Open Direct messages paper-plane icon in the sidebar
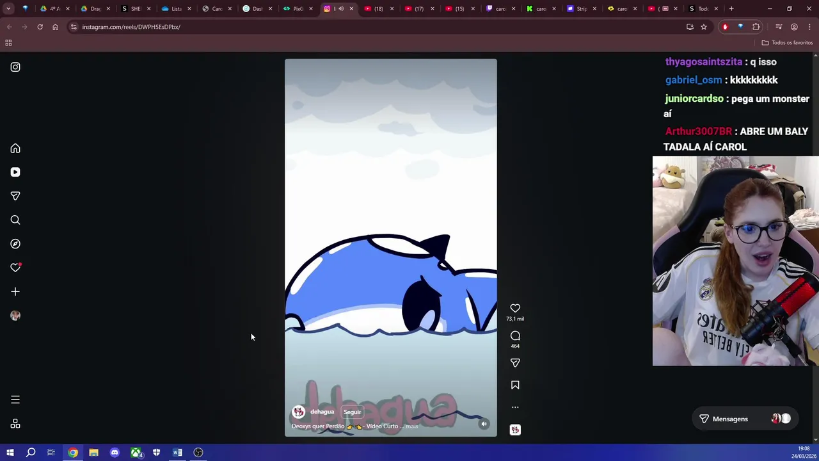819x461 pixels. tap(15, 196)
